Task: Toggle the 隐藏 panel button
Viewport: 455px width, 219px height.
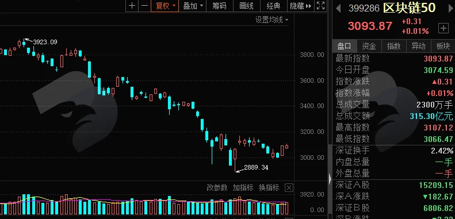Action: click(301, 6)
